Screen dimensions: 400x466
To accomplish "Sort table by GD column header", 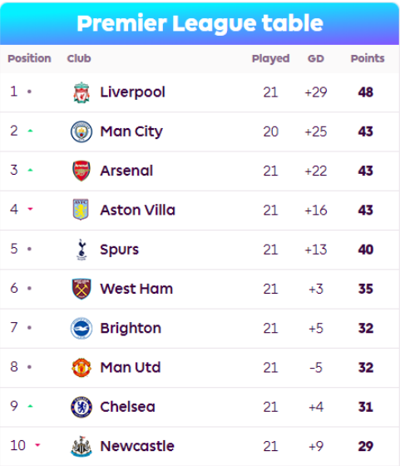I will 316,58.
